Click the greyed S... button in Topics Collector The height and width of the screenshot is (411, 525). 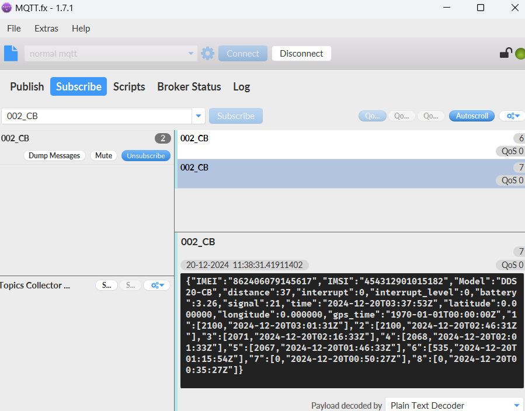click(x=131, y=285)
